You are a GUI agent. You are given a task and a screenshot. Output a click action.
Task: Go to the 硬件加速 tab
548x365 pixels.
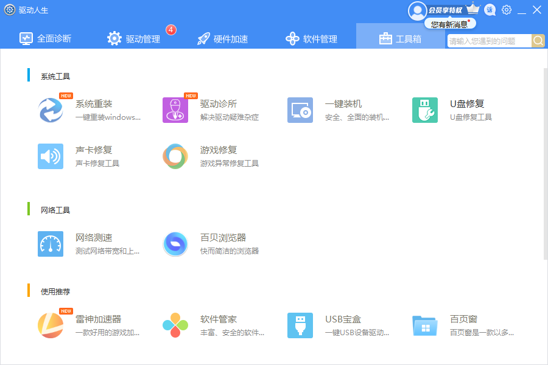point(223,39)
